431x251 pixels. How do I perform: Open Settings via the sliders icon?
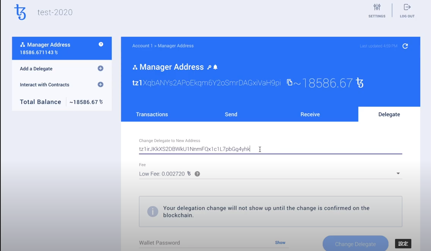pos(377,7)
